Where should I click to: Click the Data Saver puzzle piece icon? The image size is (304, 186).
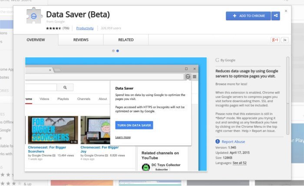pyautogui.click(x=34, y=16)
